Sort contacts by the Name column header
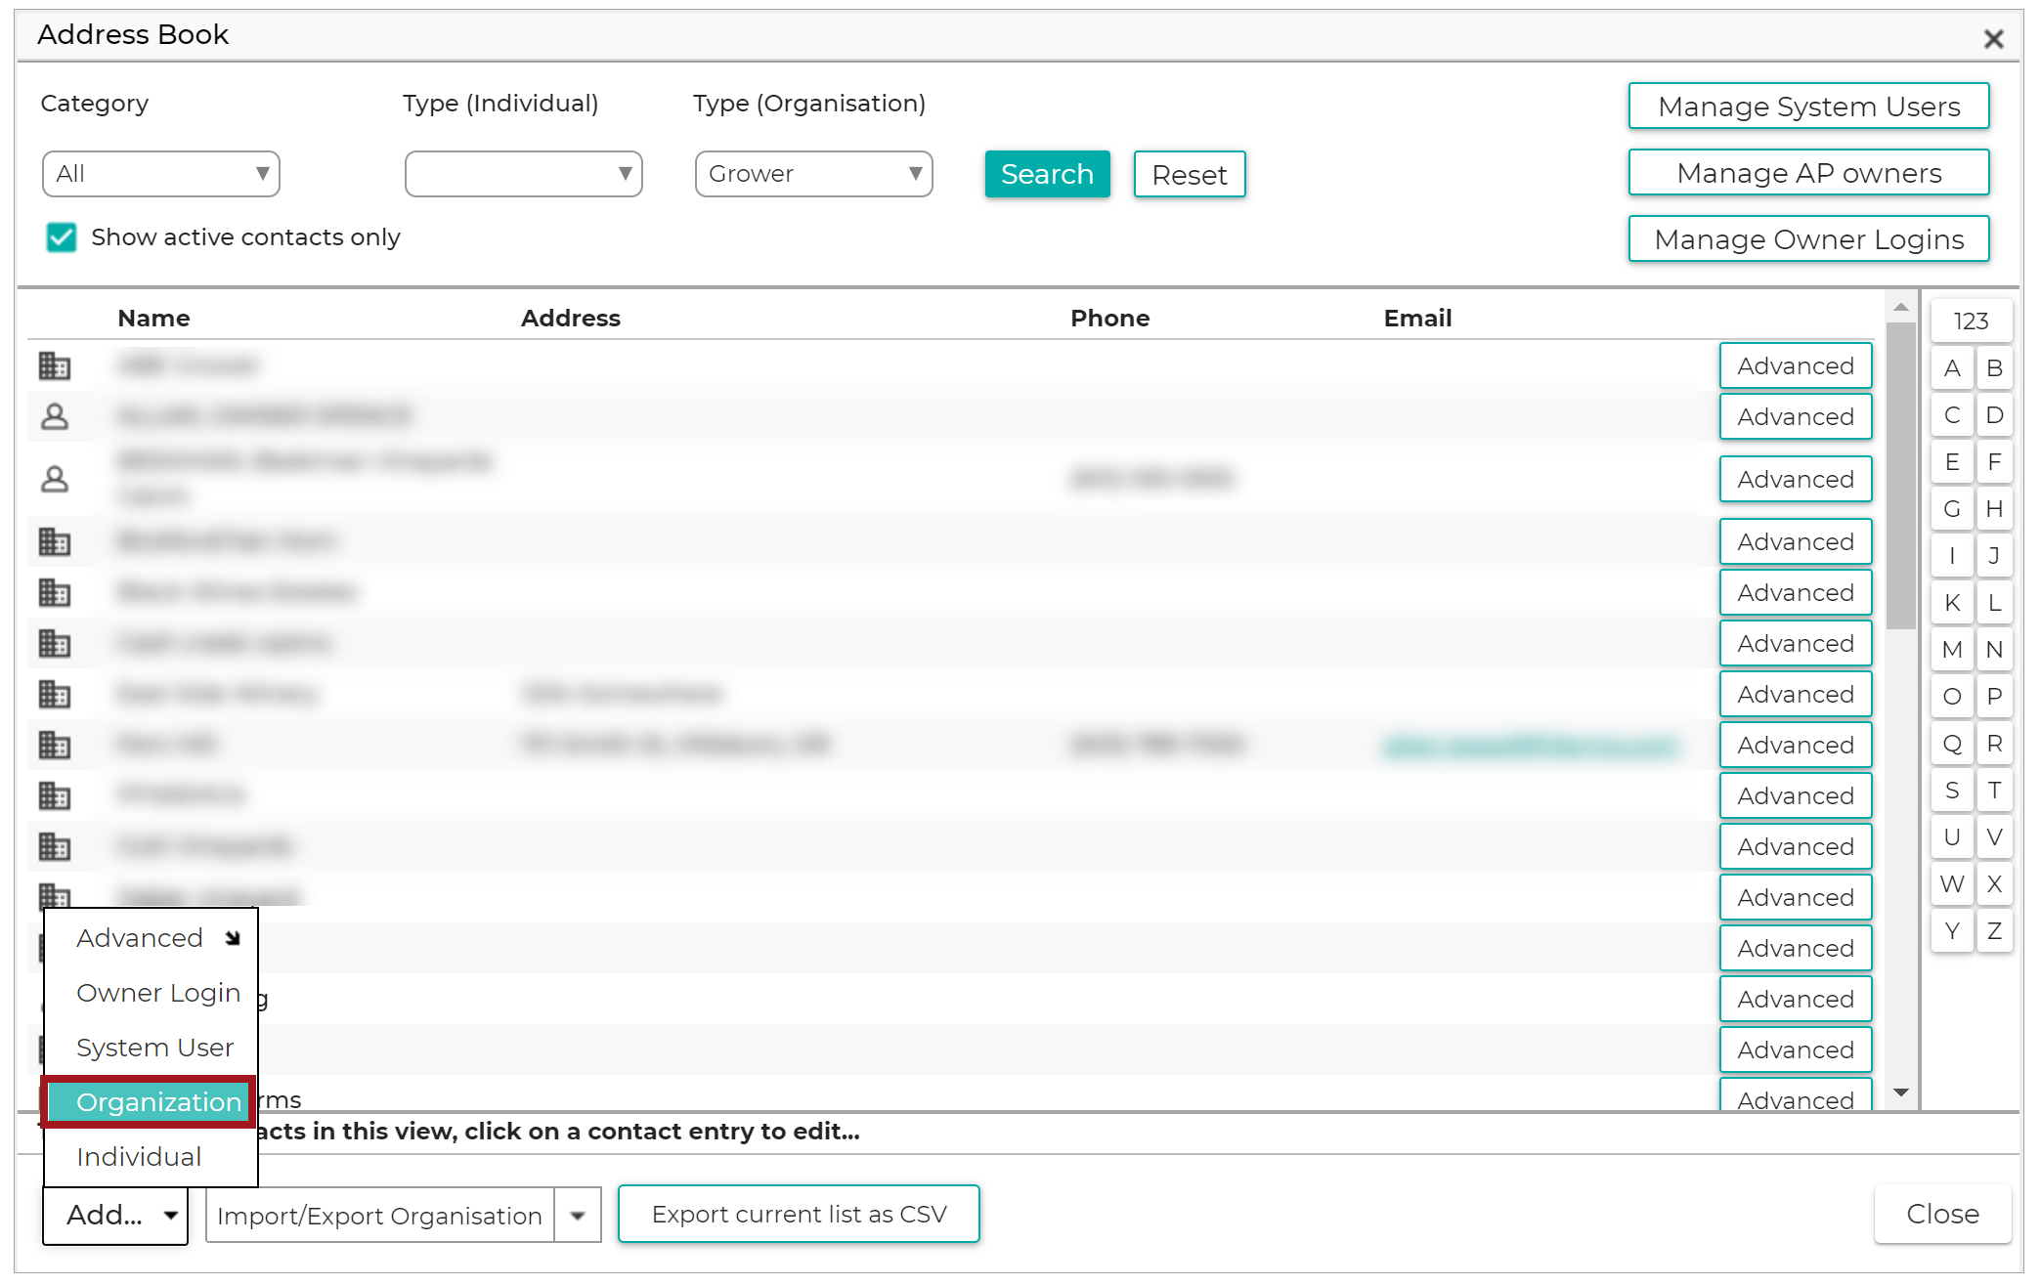2040x1285 pixels. pyautogui.click(x=153, y=319)
